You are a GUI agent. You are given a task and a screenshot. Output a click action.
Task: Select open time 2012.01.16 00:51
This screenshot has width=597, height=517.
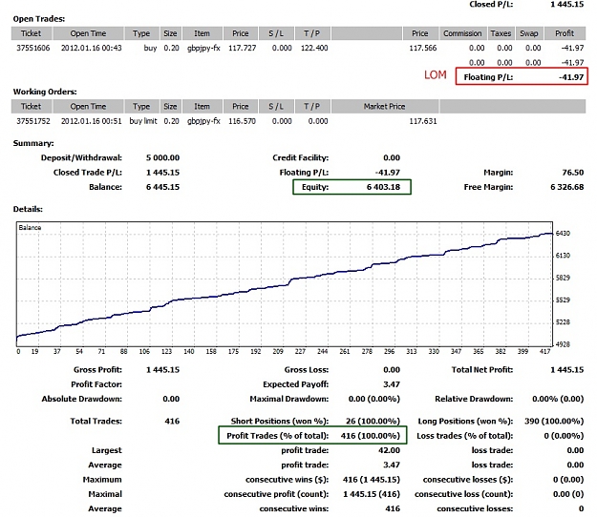[x=92, y=121]
